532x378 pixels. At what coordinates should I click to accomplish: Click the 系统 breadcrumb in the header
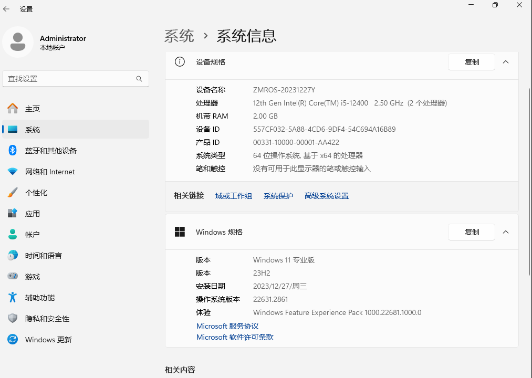179,36
